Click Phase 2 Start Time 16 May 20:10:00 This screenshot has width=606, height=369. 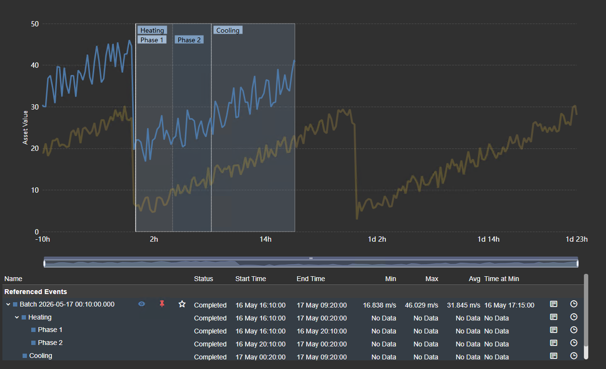[x=260, y=344]
